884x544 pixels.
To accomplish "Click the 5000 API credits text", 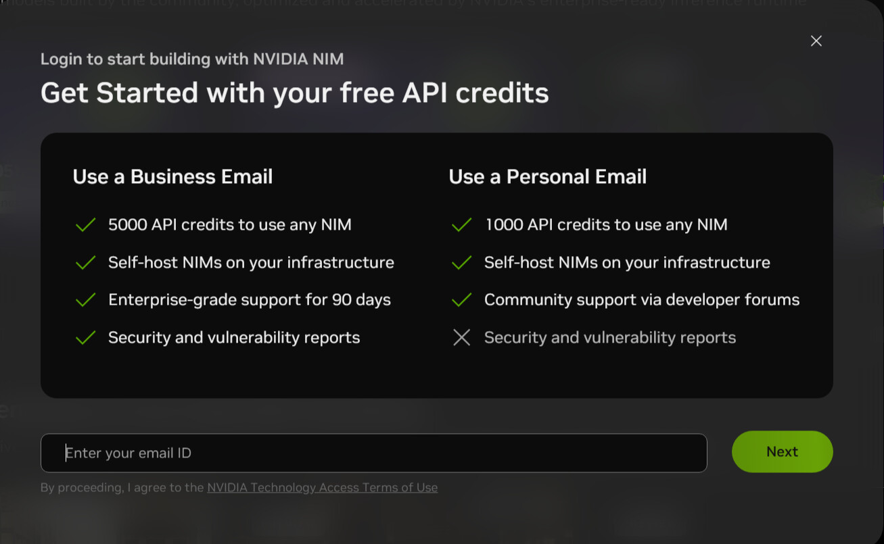I will pyautogui.click(x=230, y=224).
